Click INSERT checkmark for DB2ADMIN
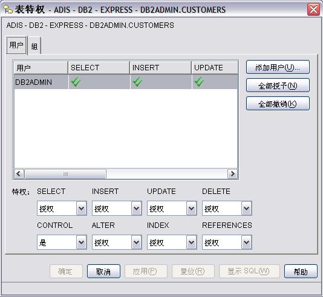 pos(137,82)
